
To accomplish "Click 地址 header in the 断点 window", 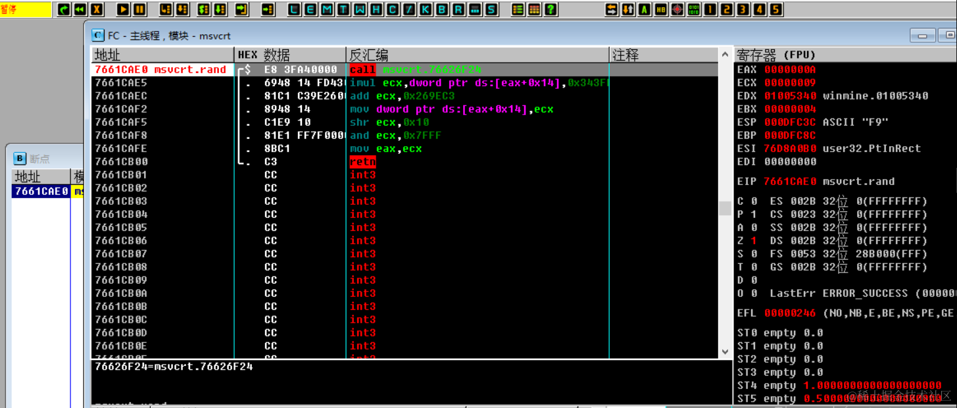I will [41, 176].
